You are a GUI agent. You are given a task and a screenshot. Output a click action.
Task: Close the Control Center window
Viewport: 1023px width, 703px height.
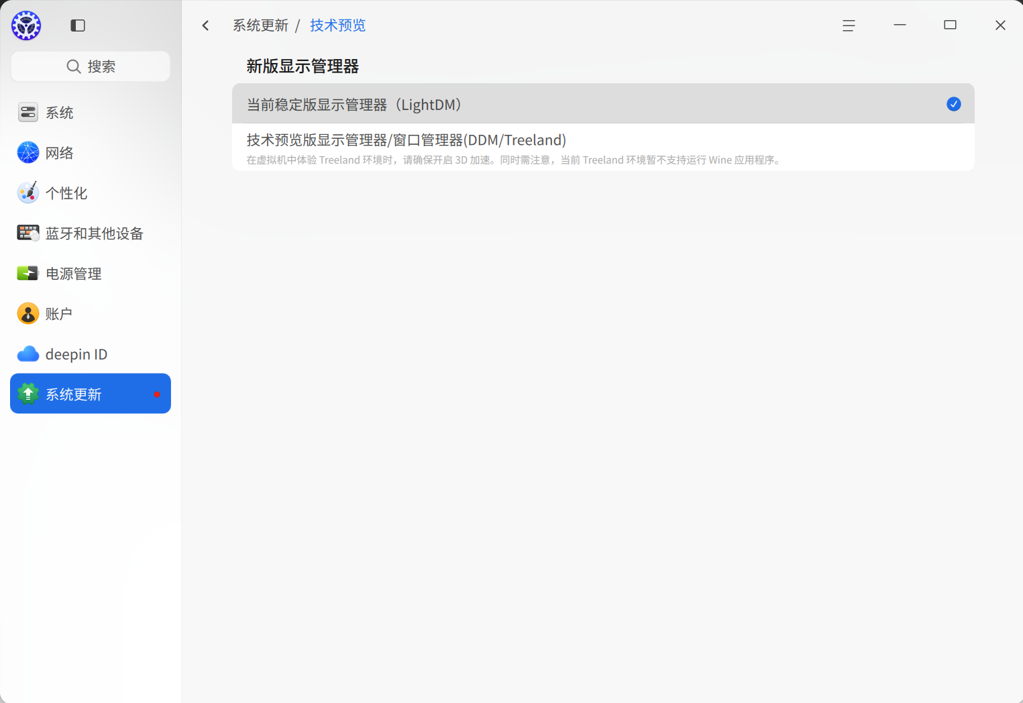tap(1000, 25)
